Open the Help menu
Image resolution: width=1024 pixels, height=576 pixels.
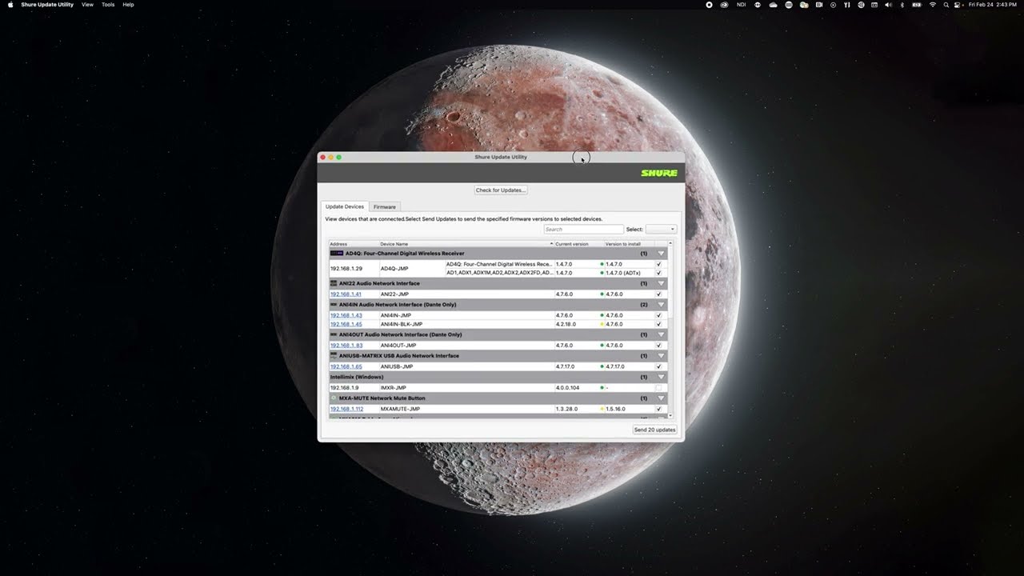[128, 5]
